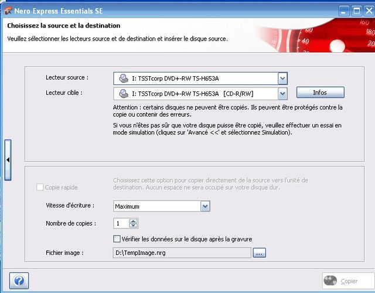
Task: Click the 'Lecteur source :' label
Action: (67, 77)
